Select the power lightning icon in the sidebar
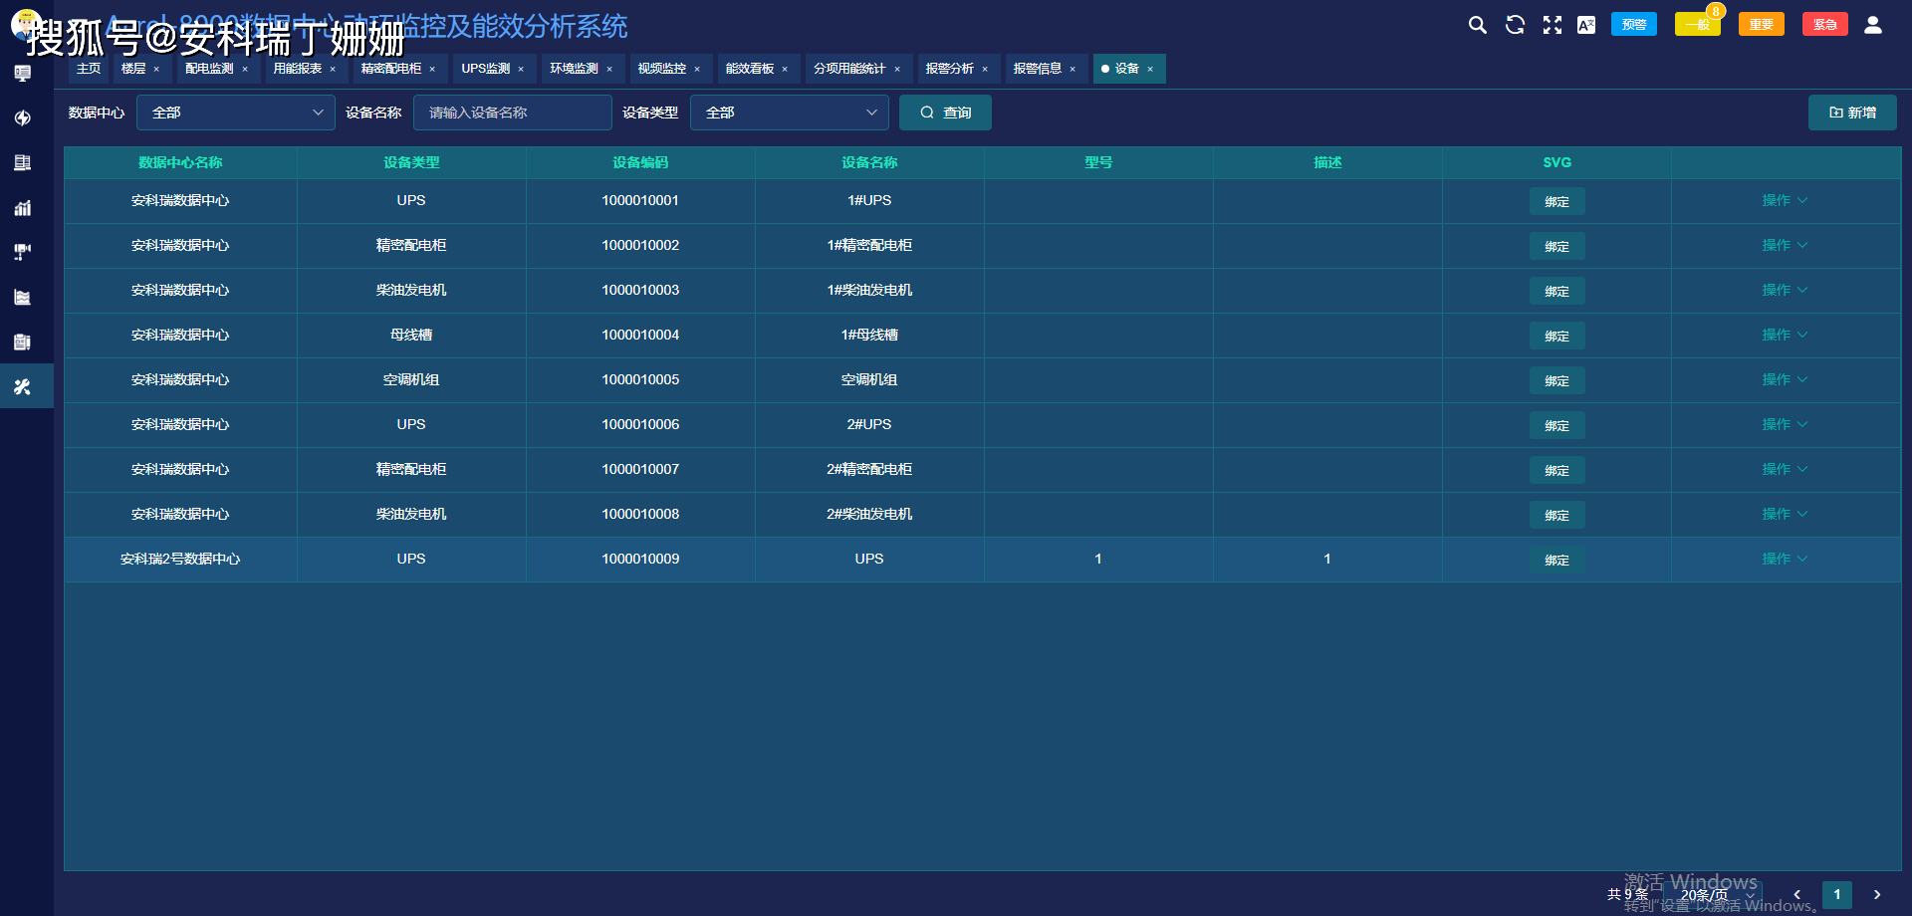The image size is (1912, 916). coord(23,118)
